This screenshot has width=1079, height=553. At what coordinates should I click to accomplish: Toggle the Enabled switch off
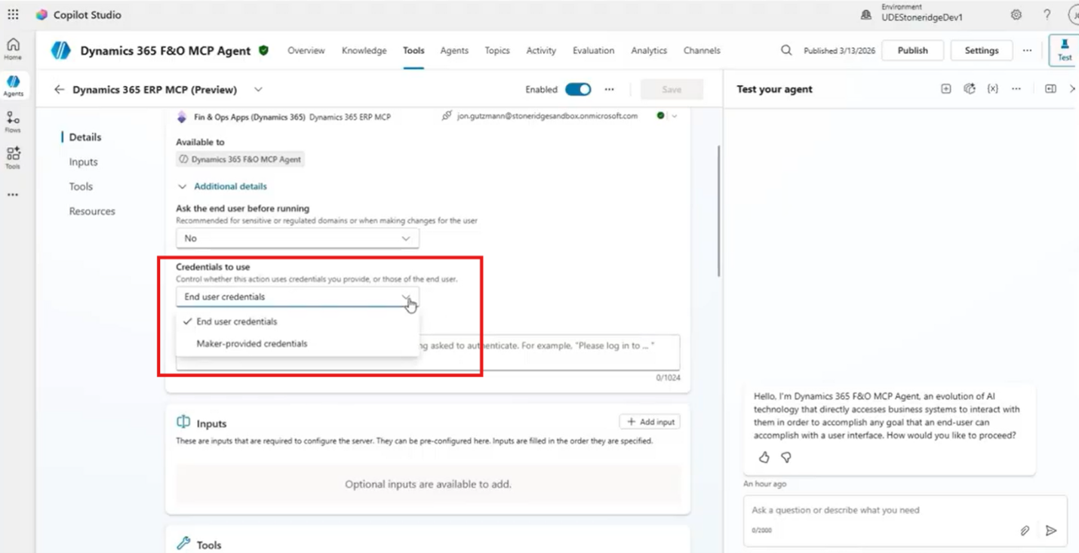tap(578, 89)
